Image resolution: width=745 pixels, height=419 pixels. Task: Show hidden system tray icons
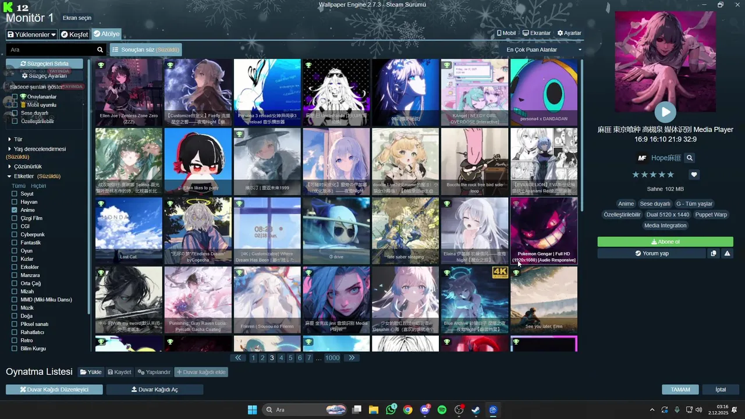652,410
